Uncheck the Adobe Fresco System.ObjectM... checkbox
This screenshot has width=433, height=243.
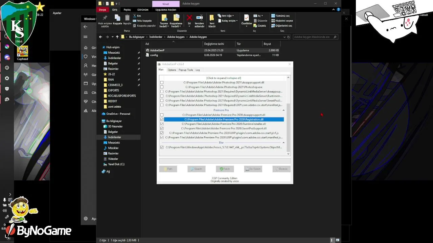coord(162,147)
